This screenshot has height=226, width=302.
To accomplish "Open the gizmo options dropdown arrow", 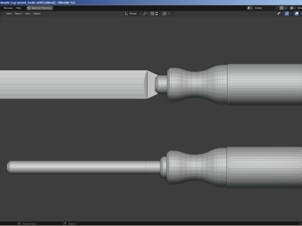I will pos(291,14).
